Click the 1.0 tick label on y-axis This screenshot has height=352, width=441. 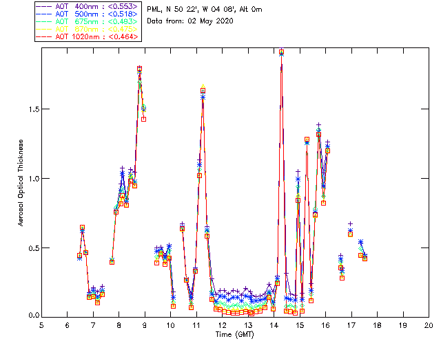pyautogui.click(x=32, y=178)
